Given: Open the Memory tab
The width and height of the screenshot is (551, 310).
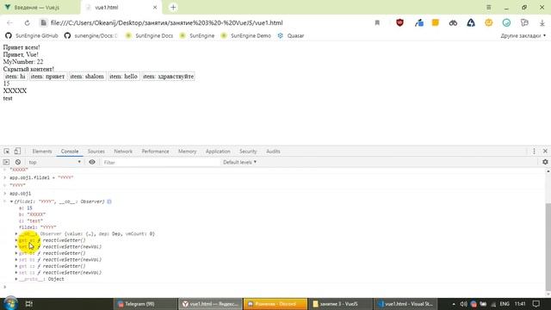Looking at the screenshot, I should pos(187,152).
